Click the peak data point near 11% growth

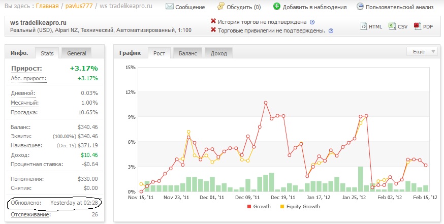pyautogui.click(x=266, y=103)
